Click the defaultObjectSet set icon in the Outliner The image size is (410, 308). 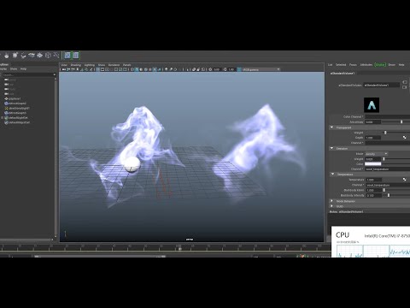point(6,122)
